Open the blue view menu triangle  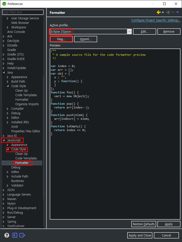[x=177, y=12]
